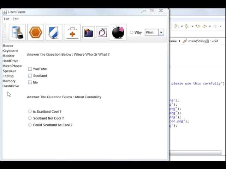Select MicroPhone in the list
Image resolution: width=226 pixels, height=169 pixels.
[12, 66]
